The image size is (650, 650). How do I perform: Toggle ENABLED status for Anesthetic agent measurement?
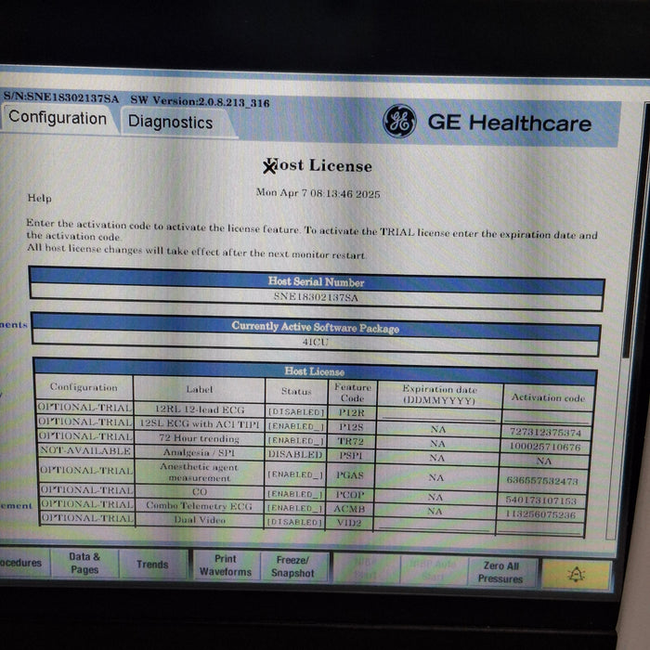click(x=295, y=474)
